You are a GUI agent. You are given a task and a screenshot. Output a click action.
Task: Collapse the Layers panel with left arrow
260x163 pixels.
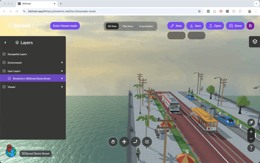5,43
